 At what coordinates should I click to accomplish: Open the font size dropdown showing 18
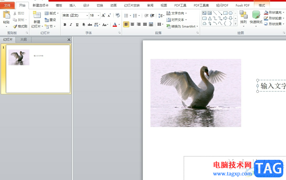(x=99, y=15)
